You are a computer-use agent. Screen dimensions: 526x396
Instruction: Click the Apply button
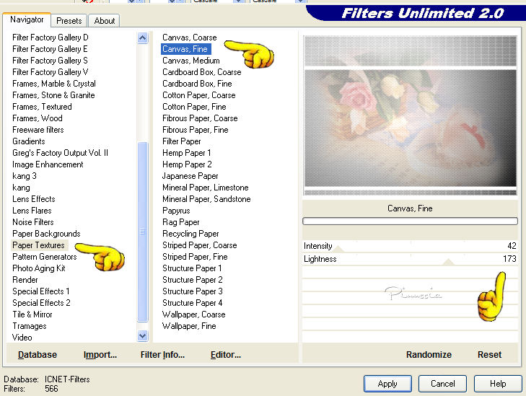[387, 384]
